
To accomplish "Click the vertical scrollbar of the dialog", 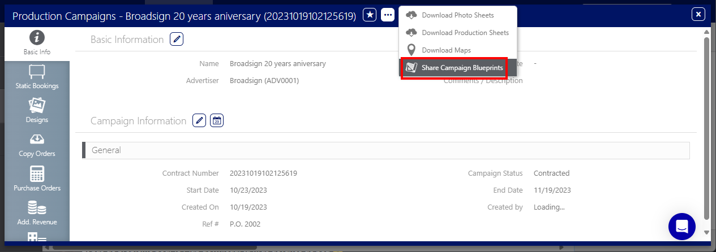I will [706, 128].
